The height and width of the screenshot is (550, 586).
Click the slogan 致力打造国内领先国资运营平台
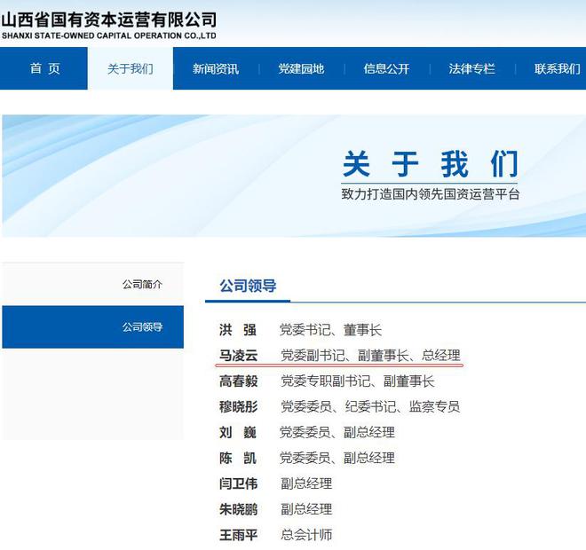[430, 194]
